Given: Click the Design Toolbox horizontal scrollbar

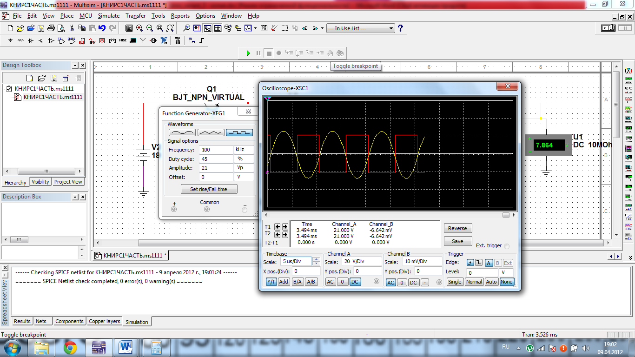Looking at the screenshot, I should pyautogui.click(x=44, y=171).
